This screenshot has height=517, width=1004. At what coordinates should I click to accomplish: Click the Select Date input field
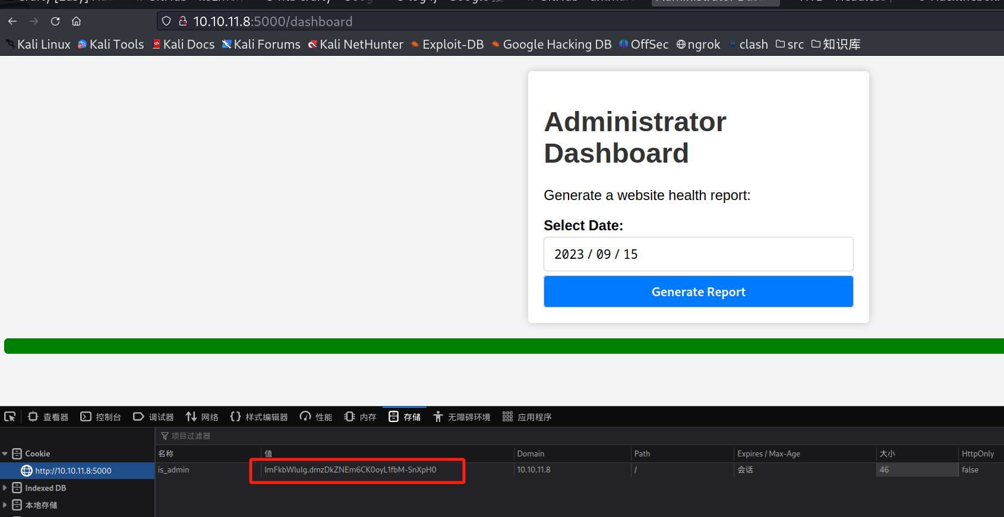pyautogui.click(x=698, y=254)
